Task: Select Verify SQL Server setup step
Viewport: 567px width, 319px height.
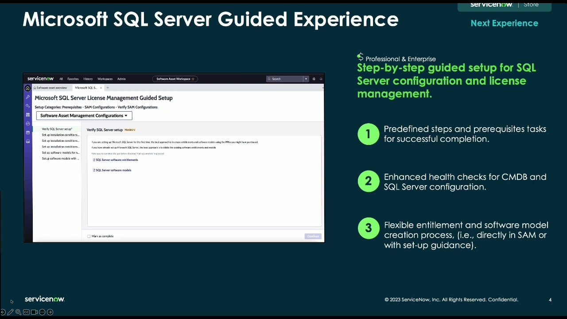Action: tap(57, 129)
